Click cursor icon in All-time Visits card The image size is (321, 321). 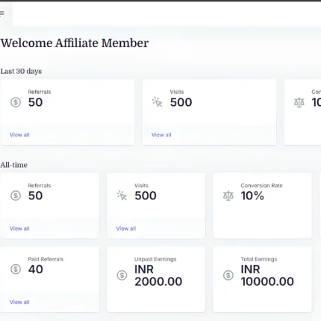tap(122, 196)
